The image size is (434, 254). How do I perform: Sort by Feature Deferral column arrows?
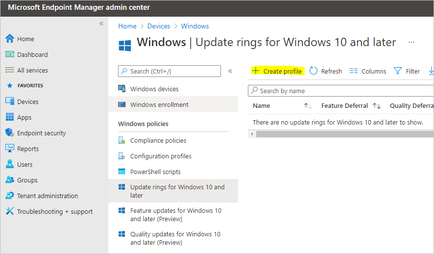376,106
